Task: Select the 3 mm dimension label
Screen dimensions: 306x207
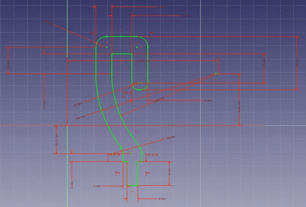Action: [x=97, y=186]
